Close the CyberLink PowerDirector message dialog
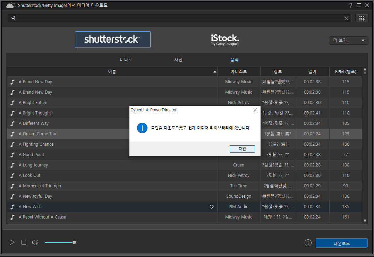Screen dimensions: 374x257 coord(255,110)
